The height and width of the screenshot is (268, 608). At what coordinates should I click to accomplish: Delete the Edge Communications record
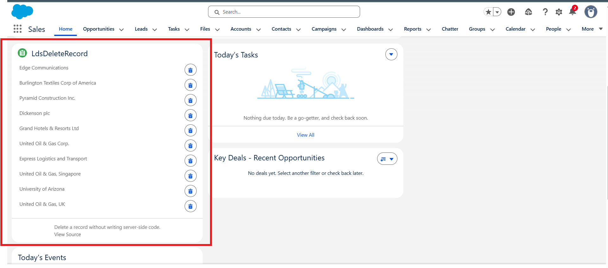point(190,70)
